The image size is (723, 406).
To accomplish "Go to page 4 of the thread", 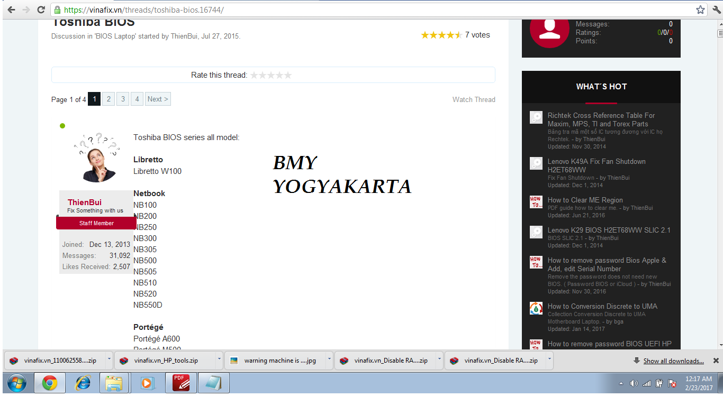I will point(137,99).
